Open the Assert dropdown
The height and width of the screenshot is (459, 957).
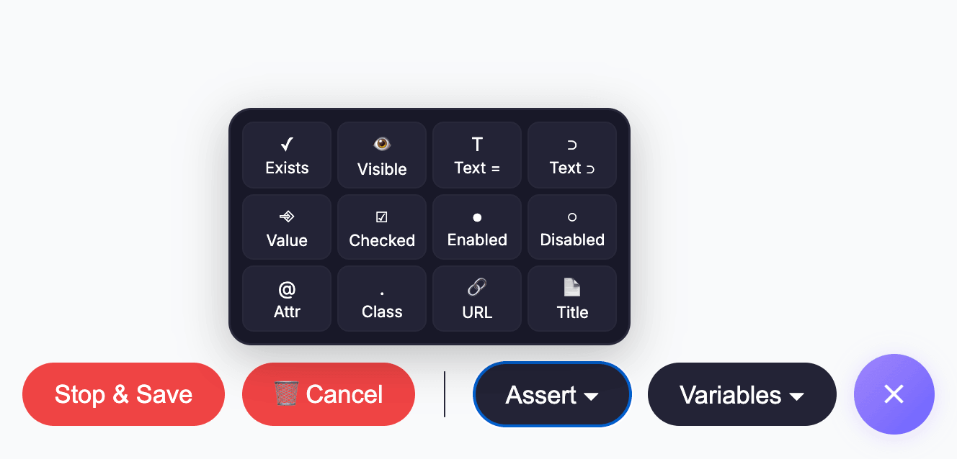tap(552, 394)
